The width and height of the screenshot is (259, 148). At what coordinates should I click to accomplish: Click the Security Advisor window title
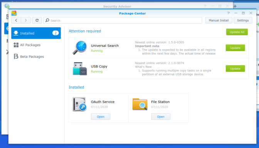[117, 7]
